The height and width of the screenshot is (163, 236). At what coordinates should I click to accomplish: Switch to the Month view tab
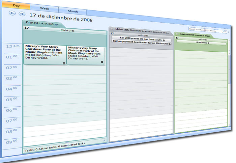coord(72,11)
